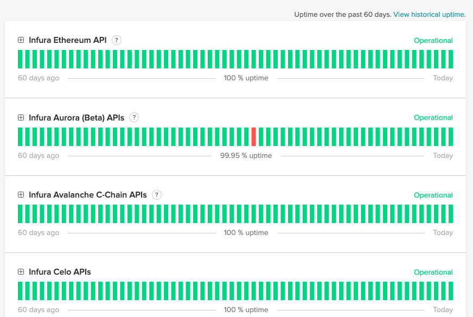
Task: Select the first day bar in Ethereum timeline
Action: pos(21,59)
